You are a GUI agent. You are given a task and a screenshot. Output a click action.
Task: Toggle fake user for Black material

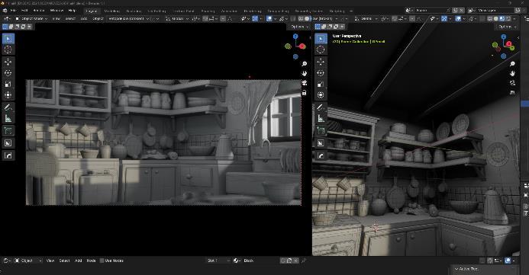284,261
